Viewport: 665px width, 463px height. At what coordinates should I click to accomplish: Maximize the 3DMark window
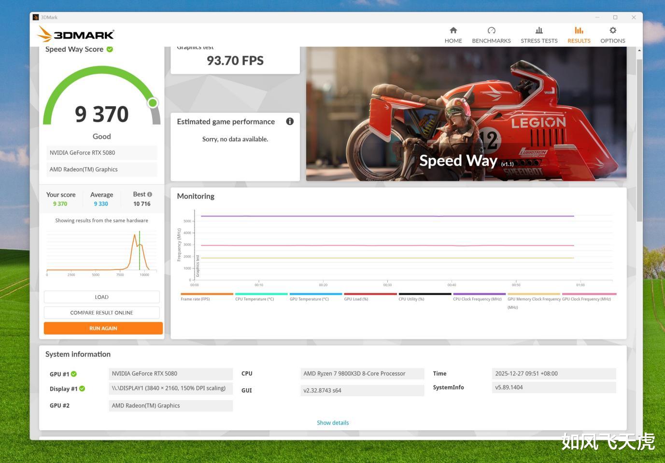(615, 17)
